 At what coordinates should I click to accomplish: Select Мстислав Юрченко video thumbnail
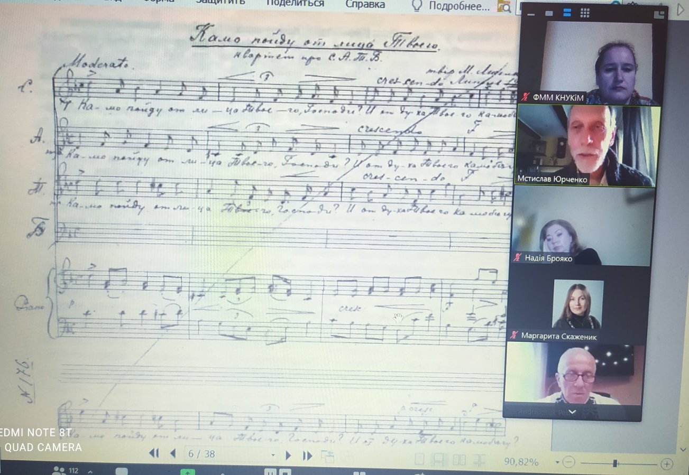(588, 145)
